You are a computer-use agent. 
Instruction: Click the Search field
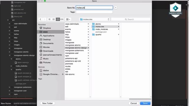[x=131, y=19]
